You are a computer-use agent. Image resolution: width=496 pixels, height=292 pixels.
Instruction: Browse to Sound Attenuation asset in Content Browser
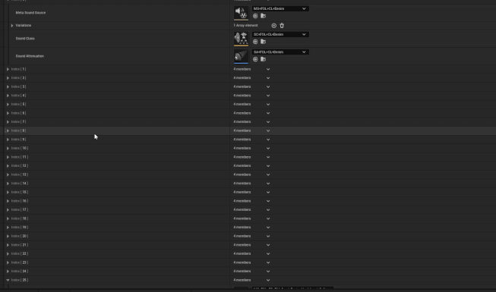[263, 59]
